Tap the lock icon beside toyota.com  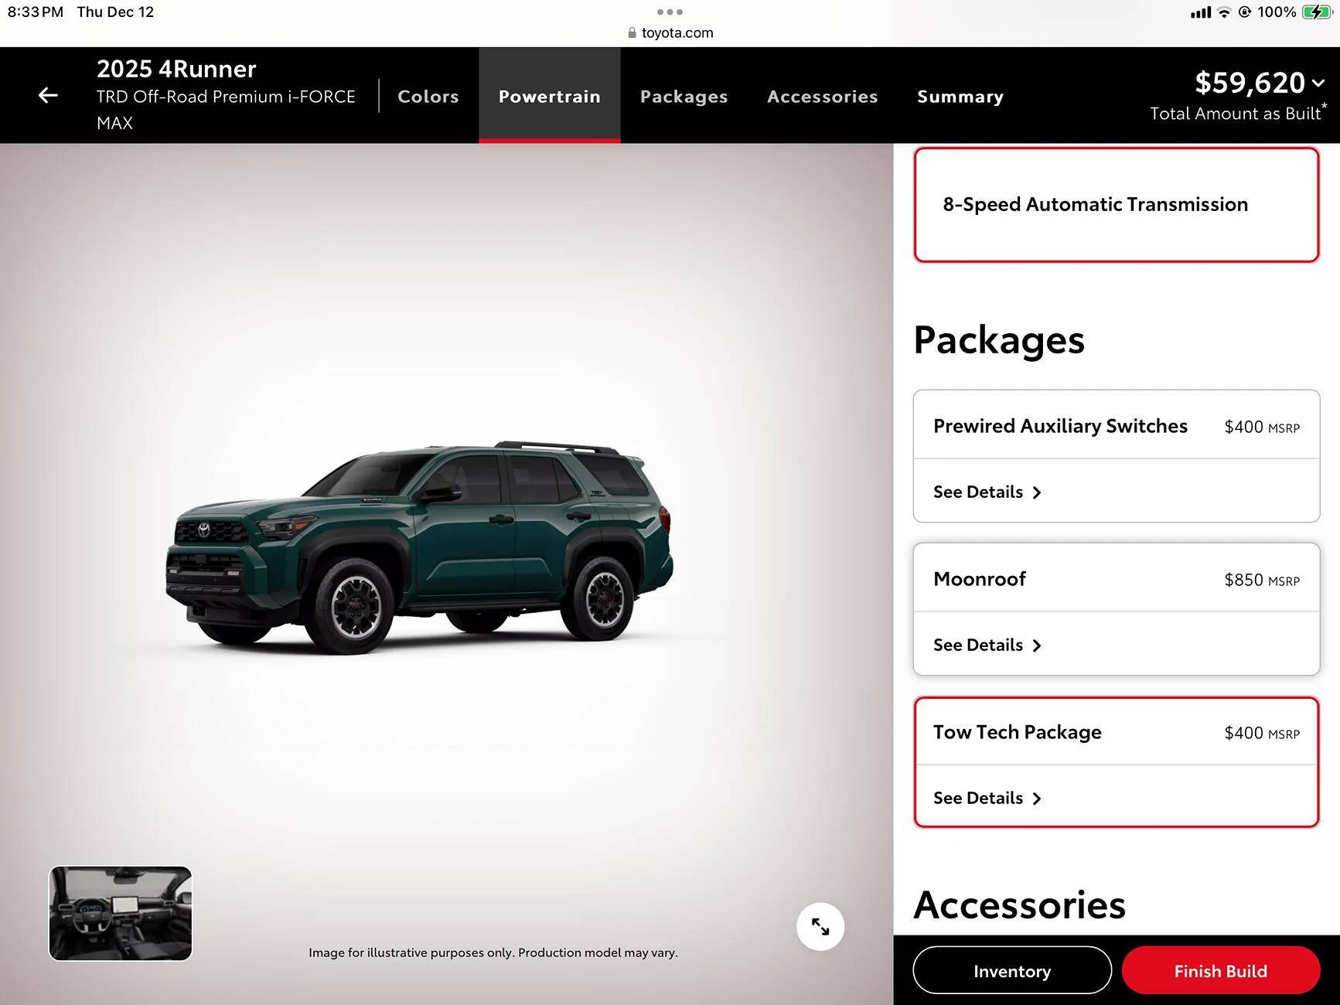coord(632,32)
